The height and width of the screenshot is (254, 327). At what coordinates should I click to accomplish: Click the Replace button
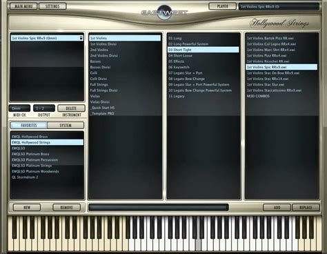coord(306,207)
